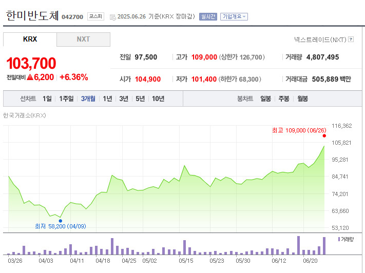The image size is (365, 273).
Task: Click the 05/02 date axis label
Action: pyautogui.click(x=150, y=261)
